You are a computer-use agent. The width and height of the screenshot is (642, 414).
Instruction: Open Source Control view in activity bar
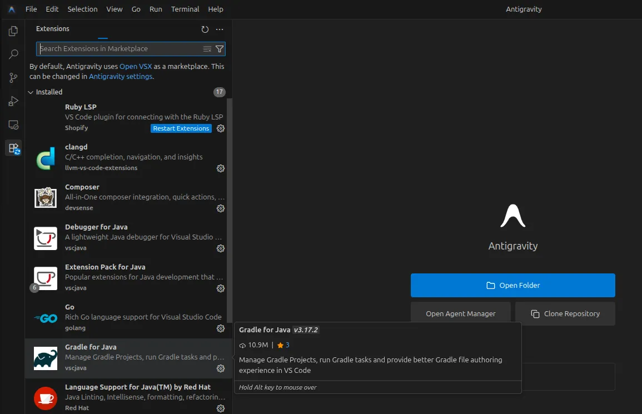pyautogui.click(x=13, y=77)
